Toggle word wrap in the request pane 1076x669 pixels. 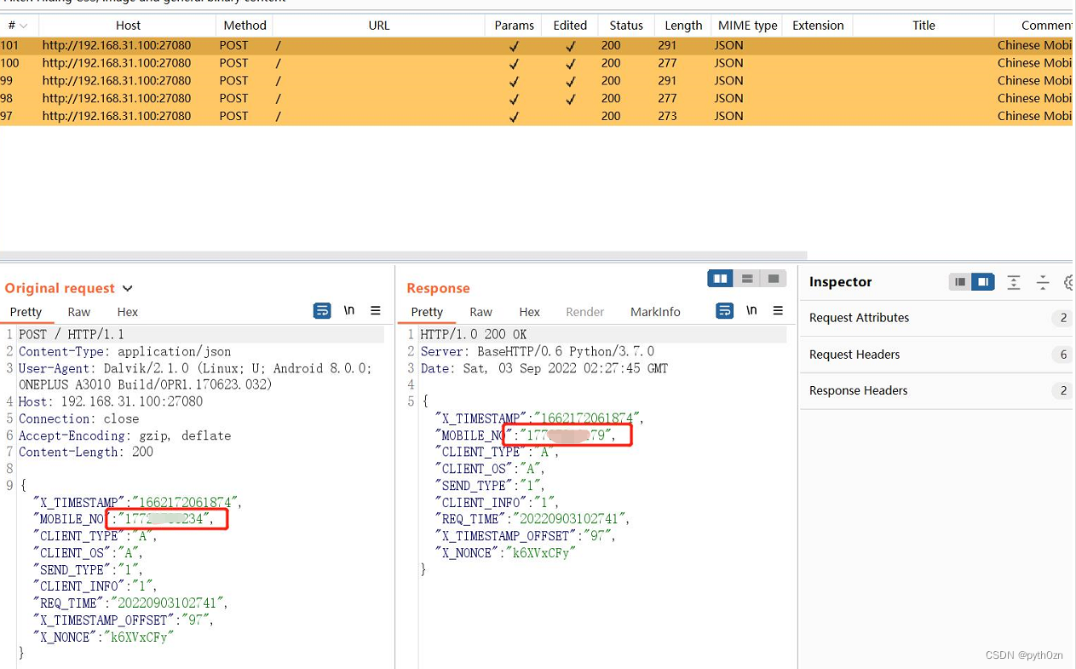322,311
